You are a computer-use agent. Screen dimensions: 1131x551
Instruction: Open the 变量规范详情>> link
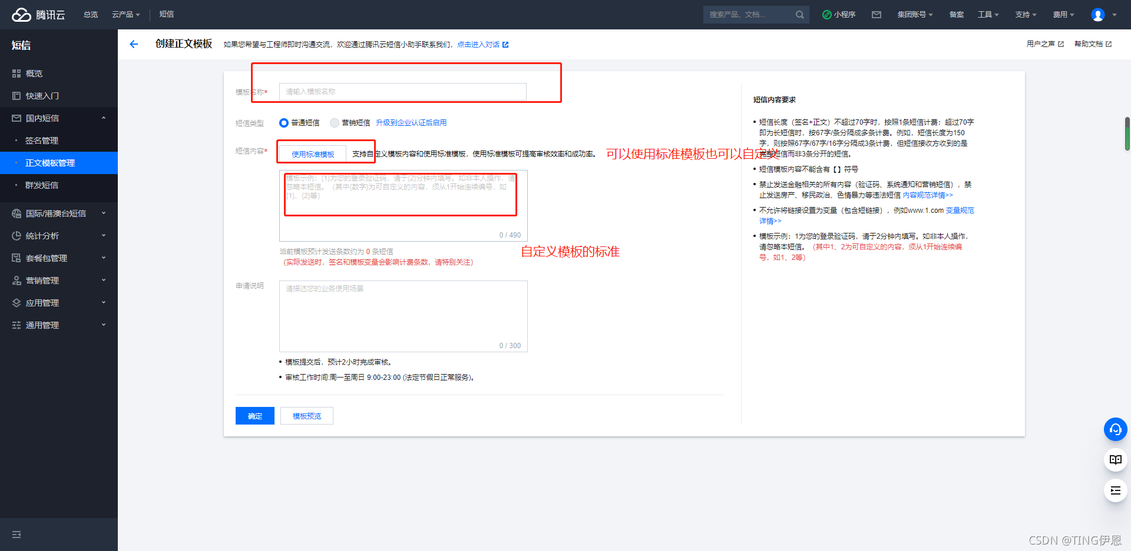click(x=960, y=211)
